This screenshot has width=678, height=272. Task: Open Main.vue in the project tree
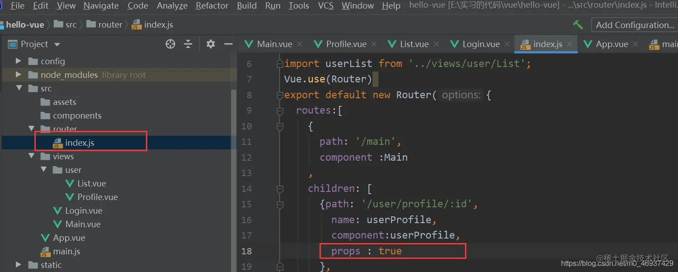click(x=77, y=224)
